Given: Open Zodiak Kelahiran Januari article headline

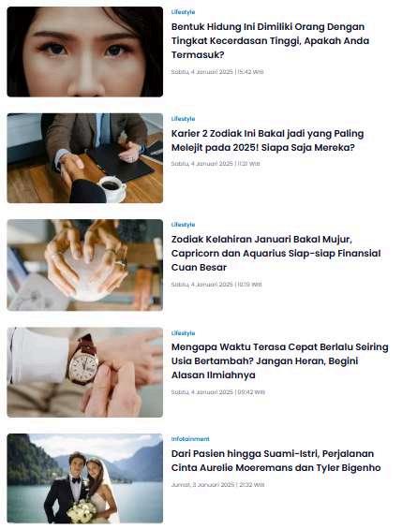Looking at the screenshot, I should (x=275, y=253).
